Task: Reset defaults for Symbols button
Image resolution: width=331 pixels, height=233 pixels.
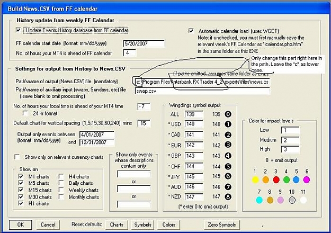Action: click(142, 225)
